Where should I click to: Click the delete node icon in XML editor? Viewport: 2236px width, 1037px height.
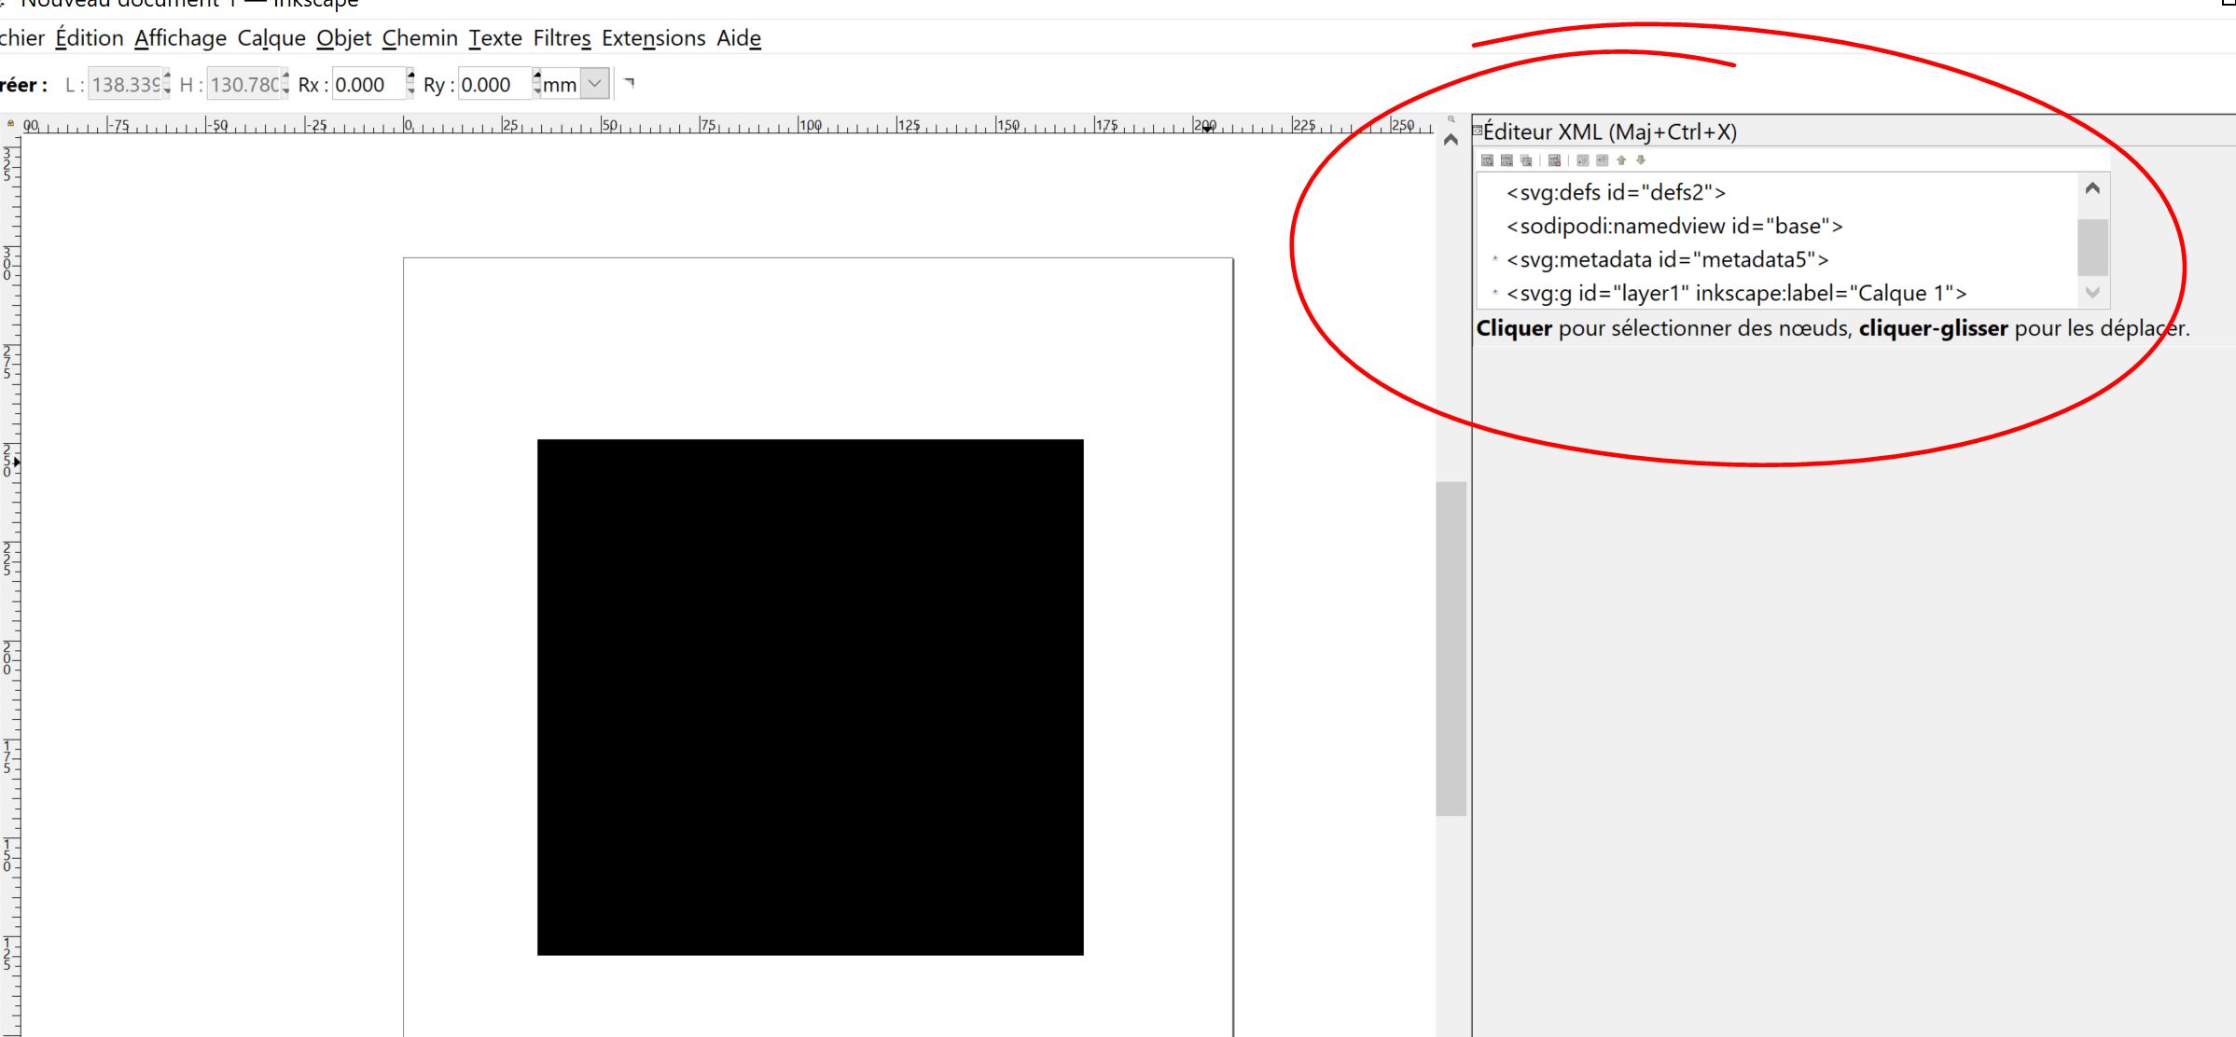(1554, 160)
